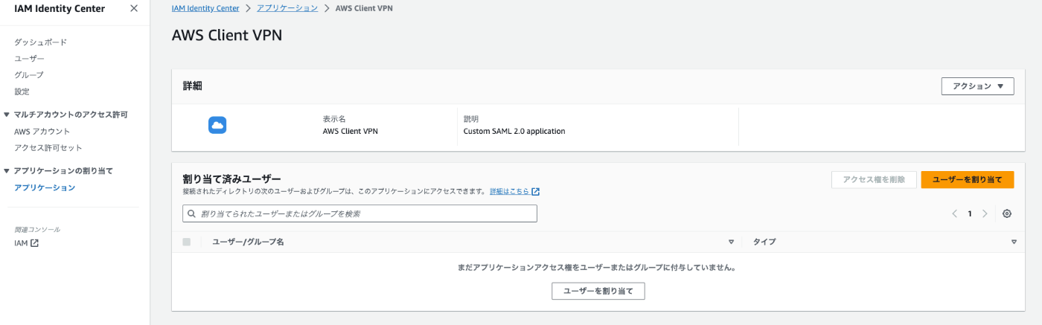Click the AWS Client VPN page heading
This screenshot has width=1042, height=325.
pos(227,35)
